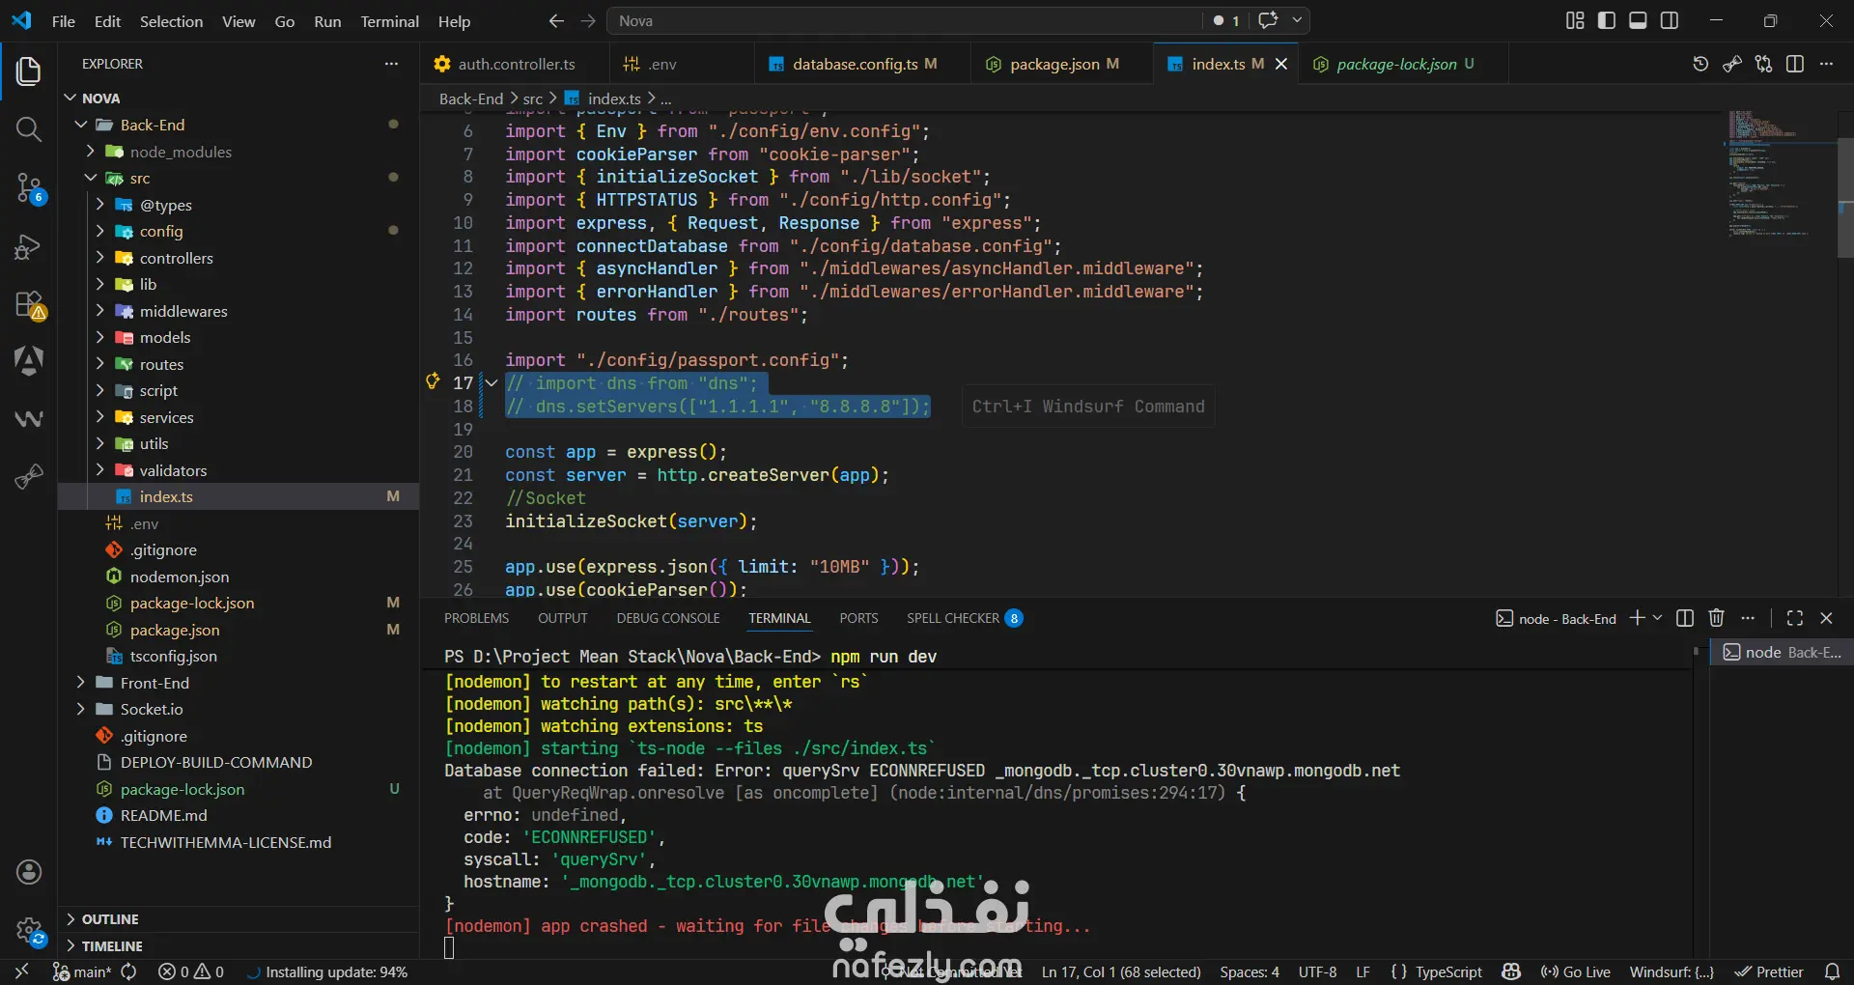Toggle bottom Panel visibility in title bar

[1638, 20]
